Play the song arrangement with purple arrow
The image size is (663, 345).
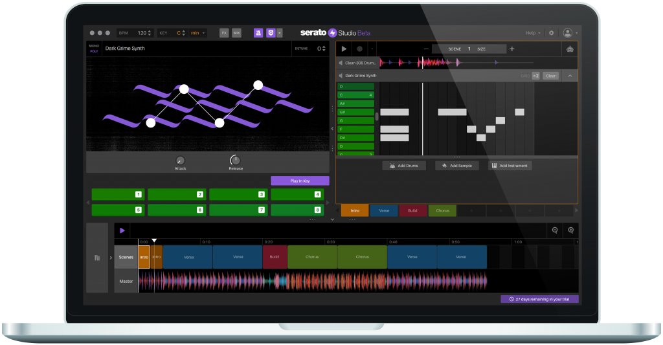click(122, 230)
